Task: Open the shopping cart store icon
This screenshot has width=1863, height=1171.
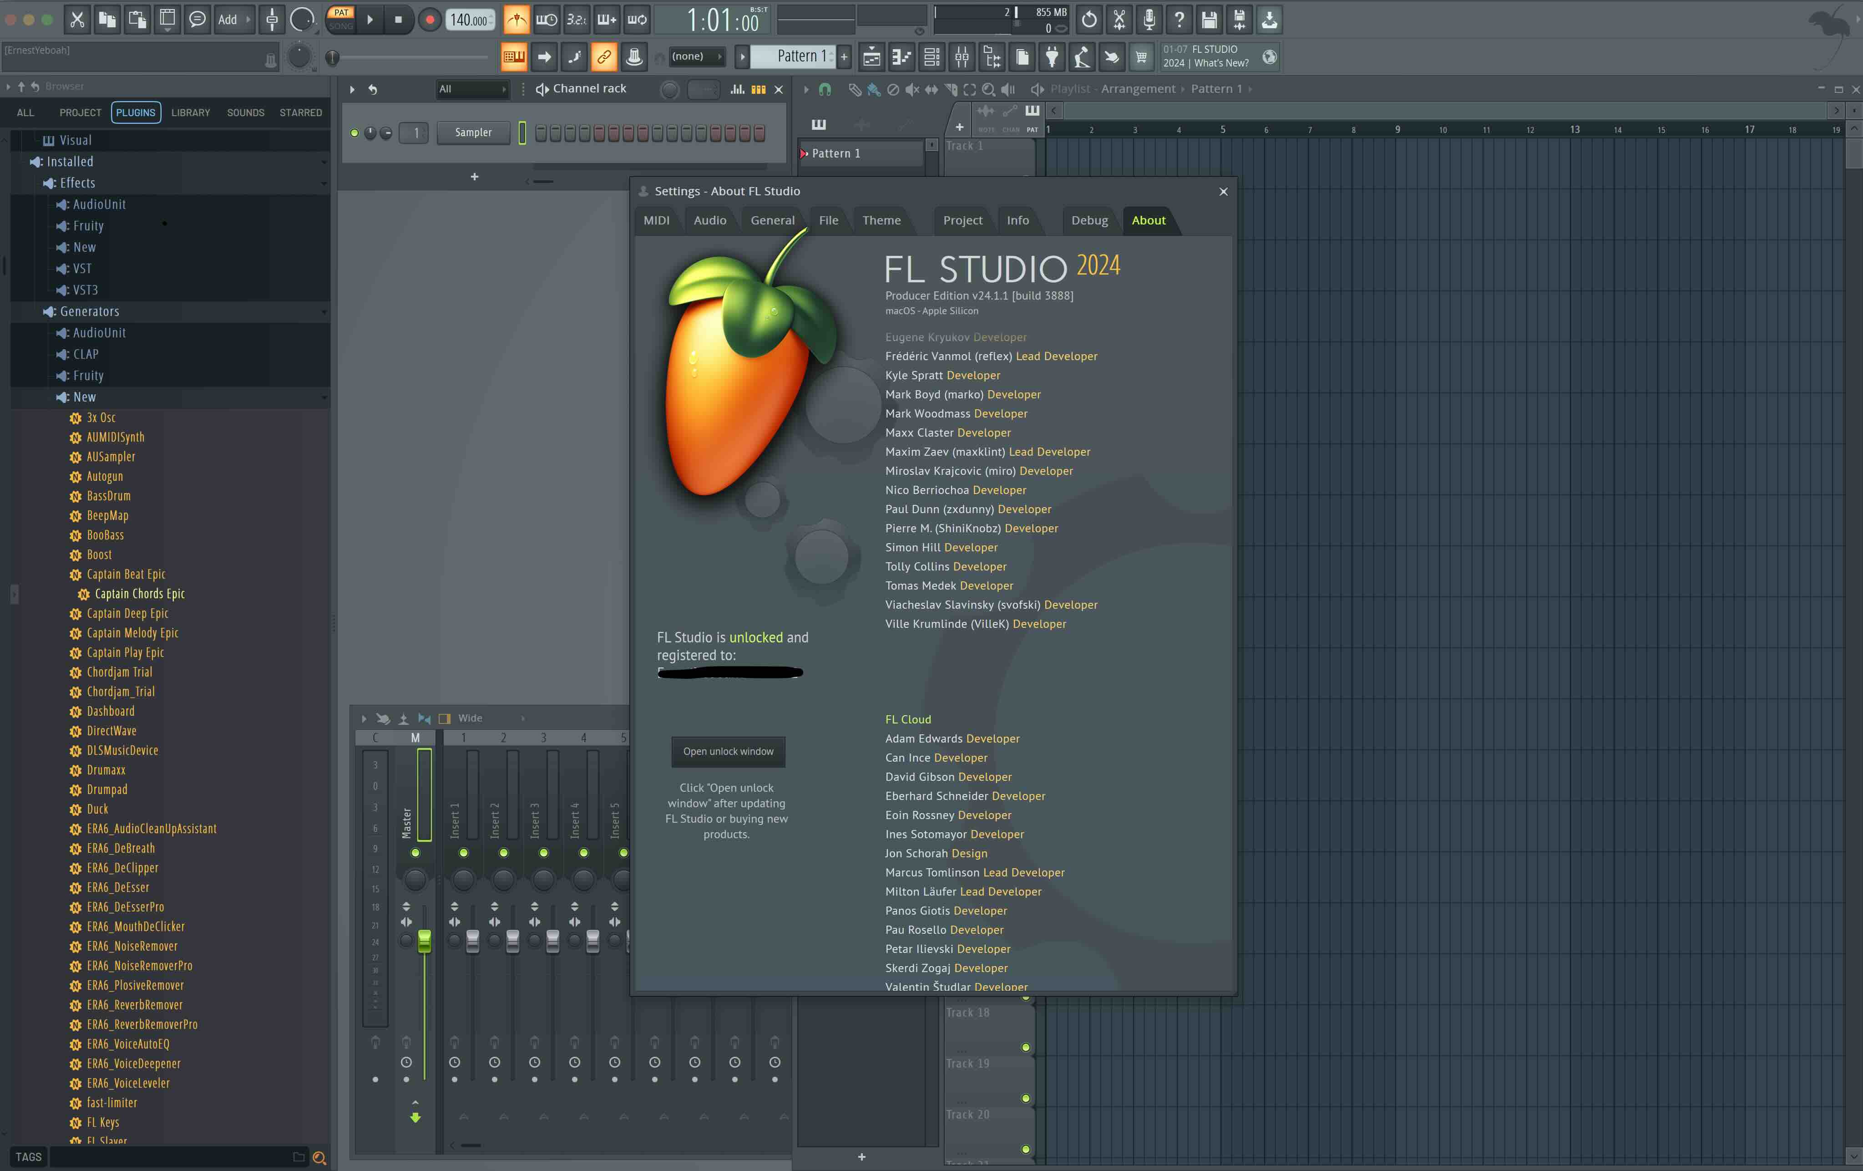Action: tap(1141, 56)
